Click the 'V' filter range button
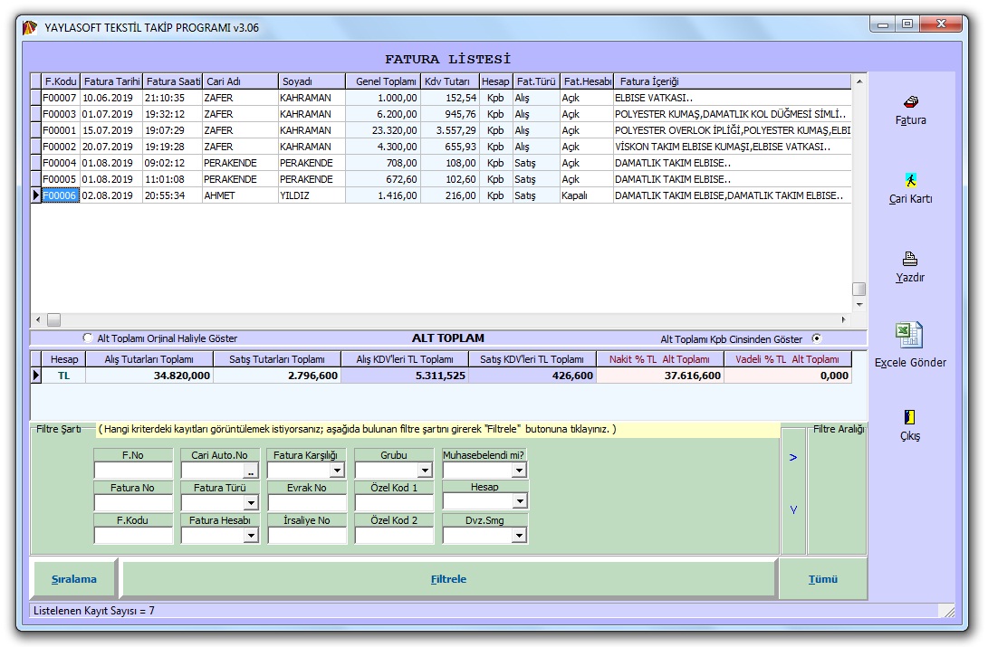The width and height of the screenshot is (988, 647). 793,509
